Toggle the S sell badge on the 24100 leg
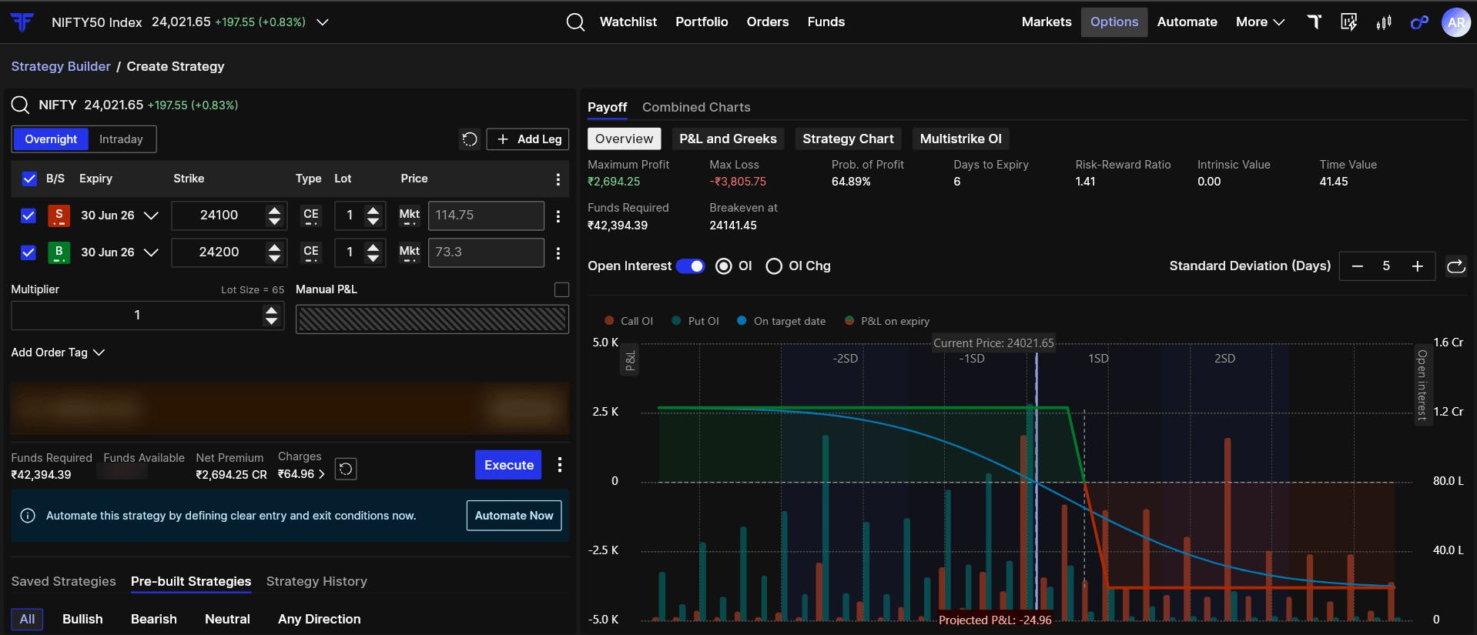Screen dimensions: 1477x635 pyautogui.click(x=59, y=216)
